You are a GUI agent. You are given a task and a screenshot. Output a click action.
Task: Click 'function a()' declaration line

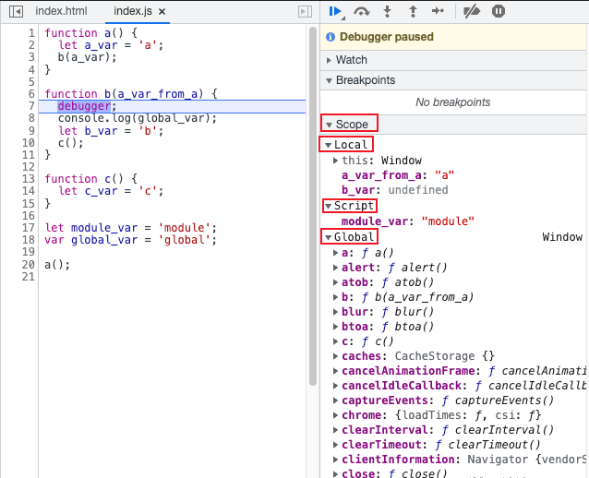click(90, 33)
